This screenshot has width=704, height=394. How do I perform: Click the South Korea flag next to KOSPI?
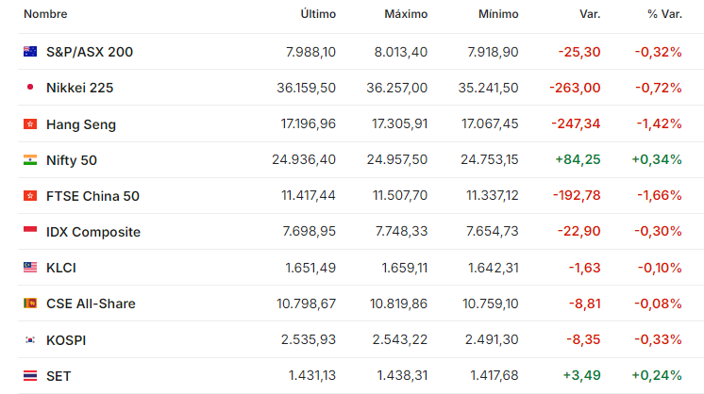tap(30, 340)
